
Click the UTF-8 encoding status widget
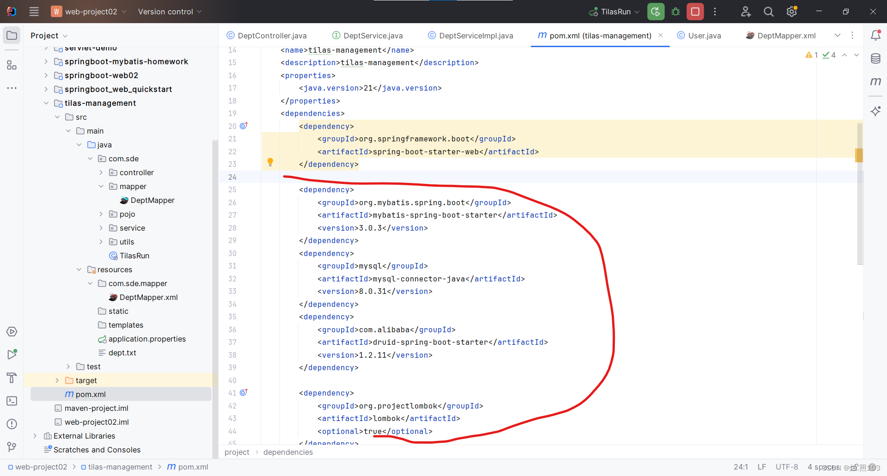coord(787,467)
